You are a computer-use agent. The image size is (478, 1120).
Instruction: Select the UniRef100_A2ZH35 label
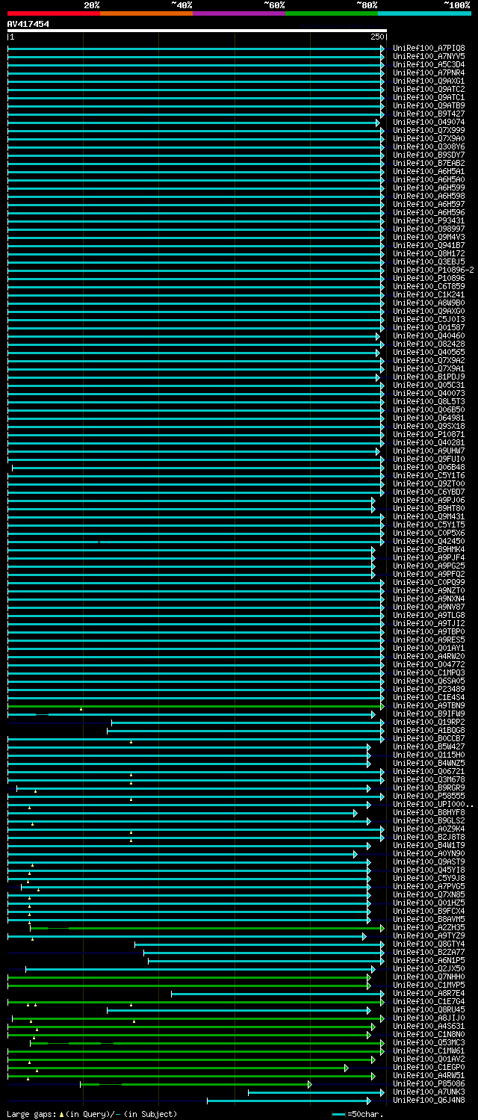[x=429, y=927]
